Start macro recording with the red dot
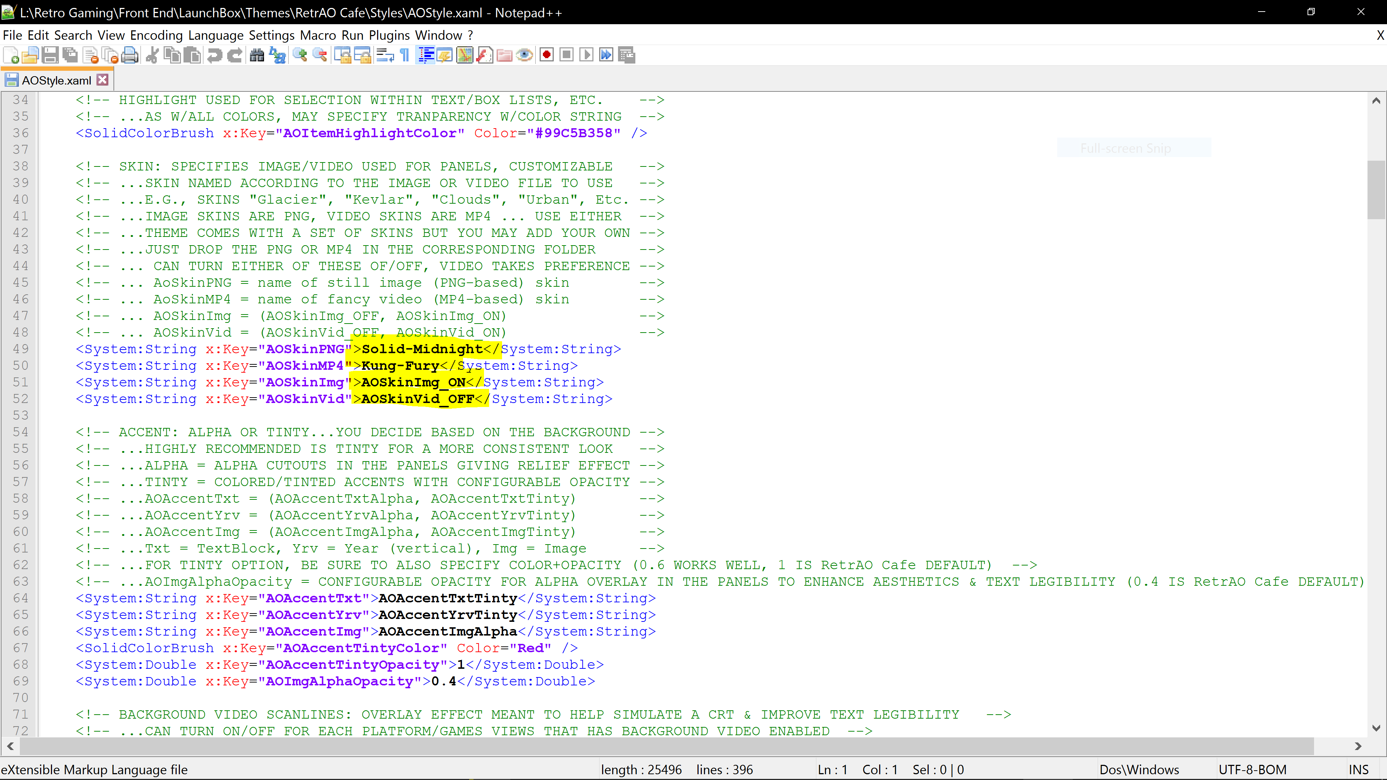Viewport: 1387px width, 780px height. coord(546,55)
